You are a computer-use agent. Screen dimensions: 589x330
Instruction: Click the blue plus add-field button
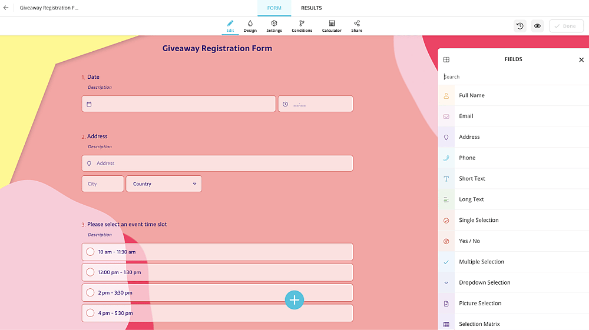pos(294,300)
